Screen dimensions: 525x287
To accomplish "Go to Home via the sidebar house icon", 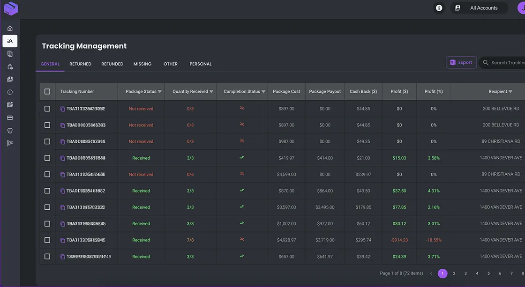I will 10,29.
